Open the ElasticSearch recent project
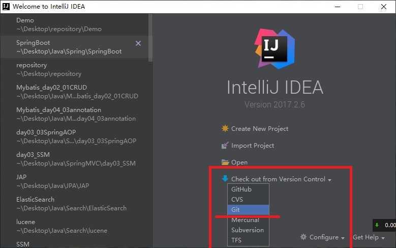 pyautogui.click(x=75, y=204)
